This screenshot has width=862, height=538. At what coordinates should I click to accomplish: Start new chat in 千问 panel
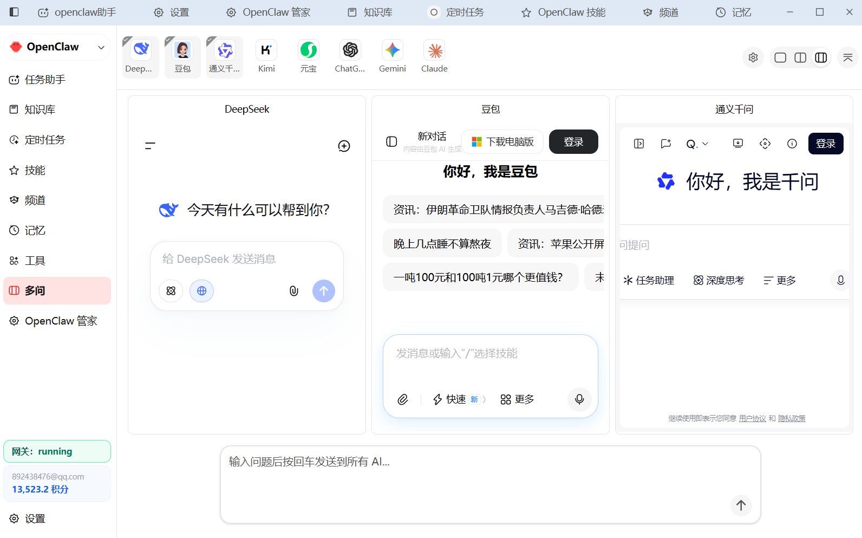click(666, 144)
